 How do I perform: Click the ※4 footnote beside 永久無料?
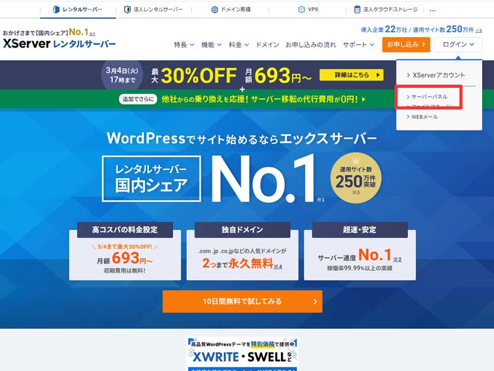[x=278, y=267]
